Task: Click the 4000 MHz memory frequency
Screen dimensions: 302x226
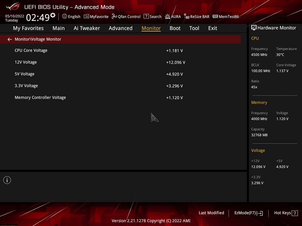Action: (259, 119)
